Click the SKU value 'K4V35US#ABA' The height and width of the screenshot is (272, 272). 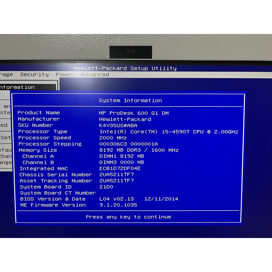pyautogui.click(x=118, y=125)
